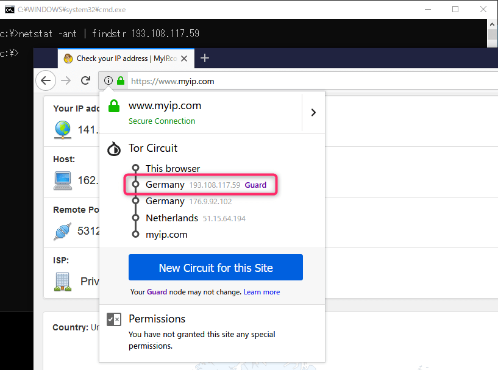
Task: Close the MyIP.com browser tab
Action: 184,59
